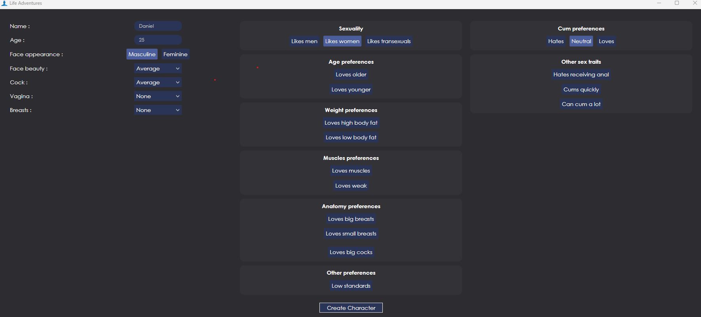Toggle the Loves older age preference
The width and height of the screenshot is (701, 317).
[x=351, y=74]
